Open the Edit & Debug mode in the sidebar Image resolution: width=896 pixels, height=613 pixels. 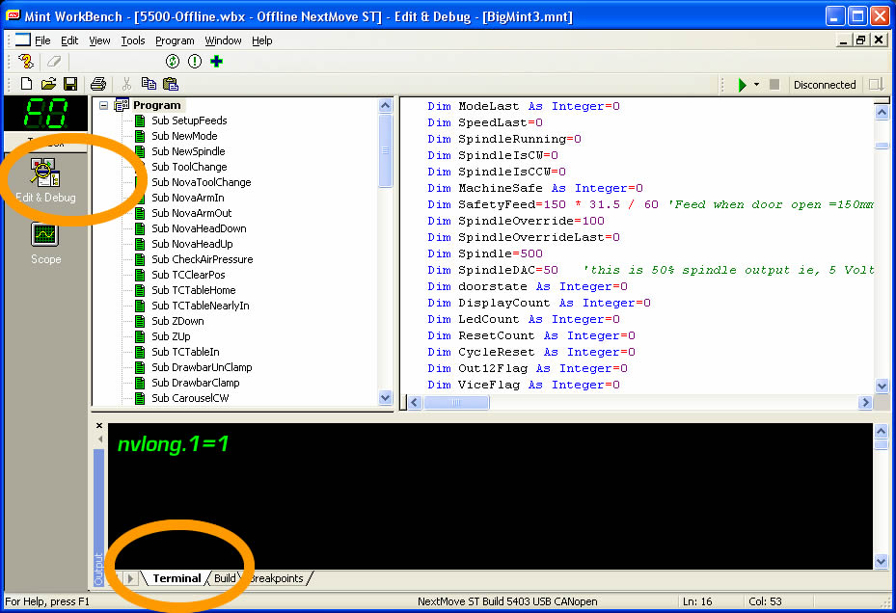[45, 180]
